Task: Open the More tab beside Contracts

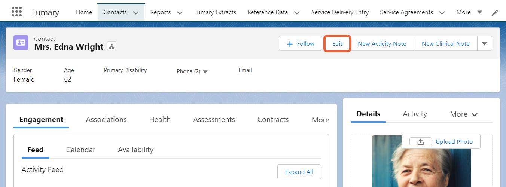Action: (x=320, y=120)
